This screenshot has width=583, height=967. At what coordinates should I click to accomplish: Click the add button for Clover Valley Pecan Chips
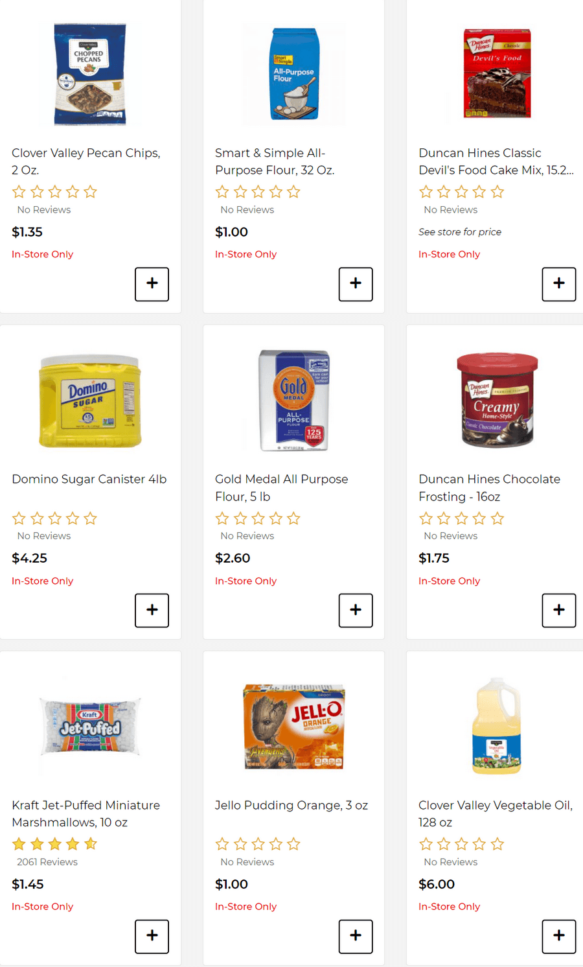[152, 284]
